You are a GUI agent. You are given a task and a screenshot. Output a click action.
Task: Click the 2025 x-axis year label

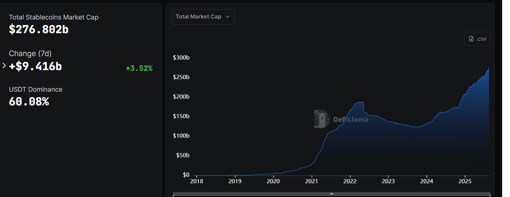pyautogui.click(x=465, y=181)
